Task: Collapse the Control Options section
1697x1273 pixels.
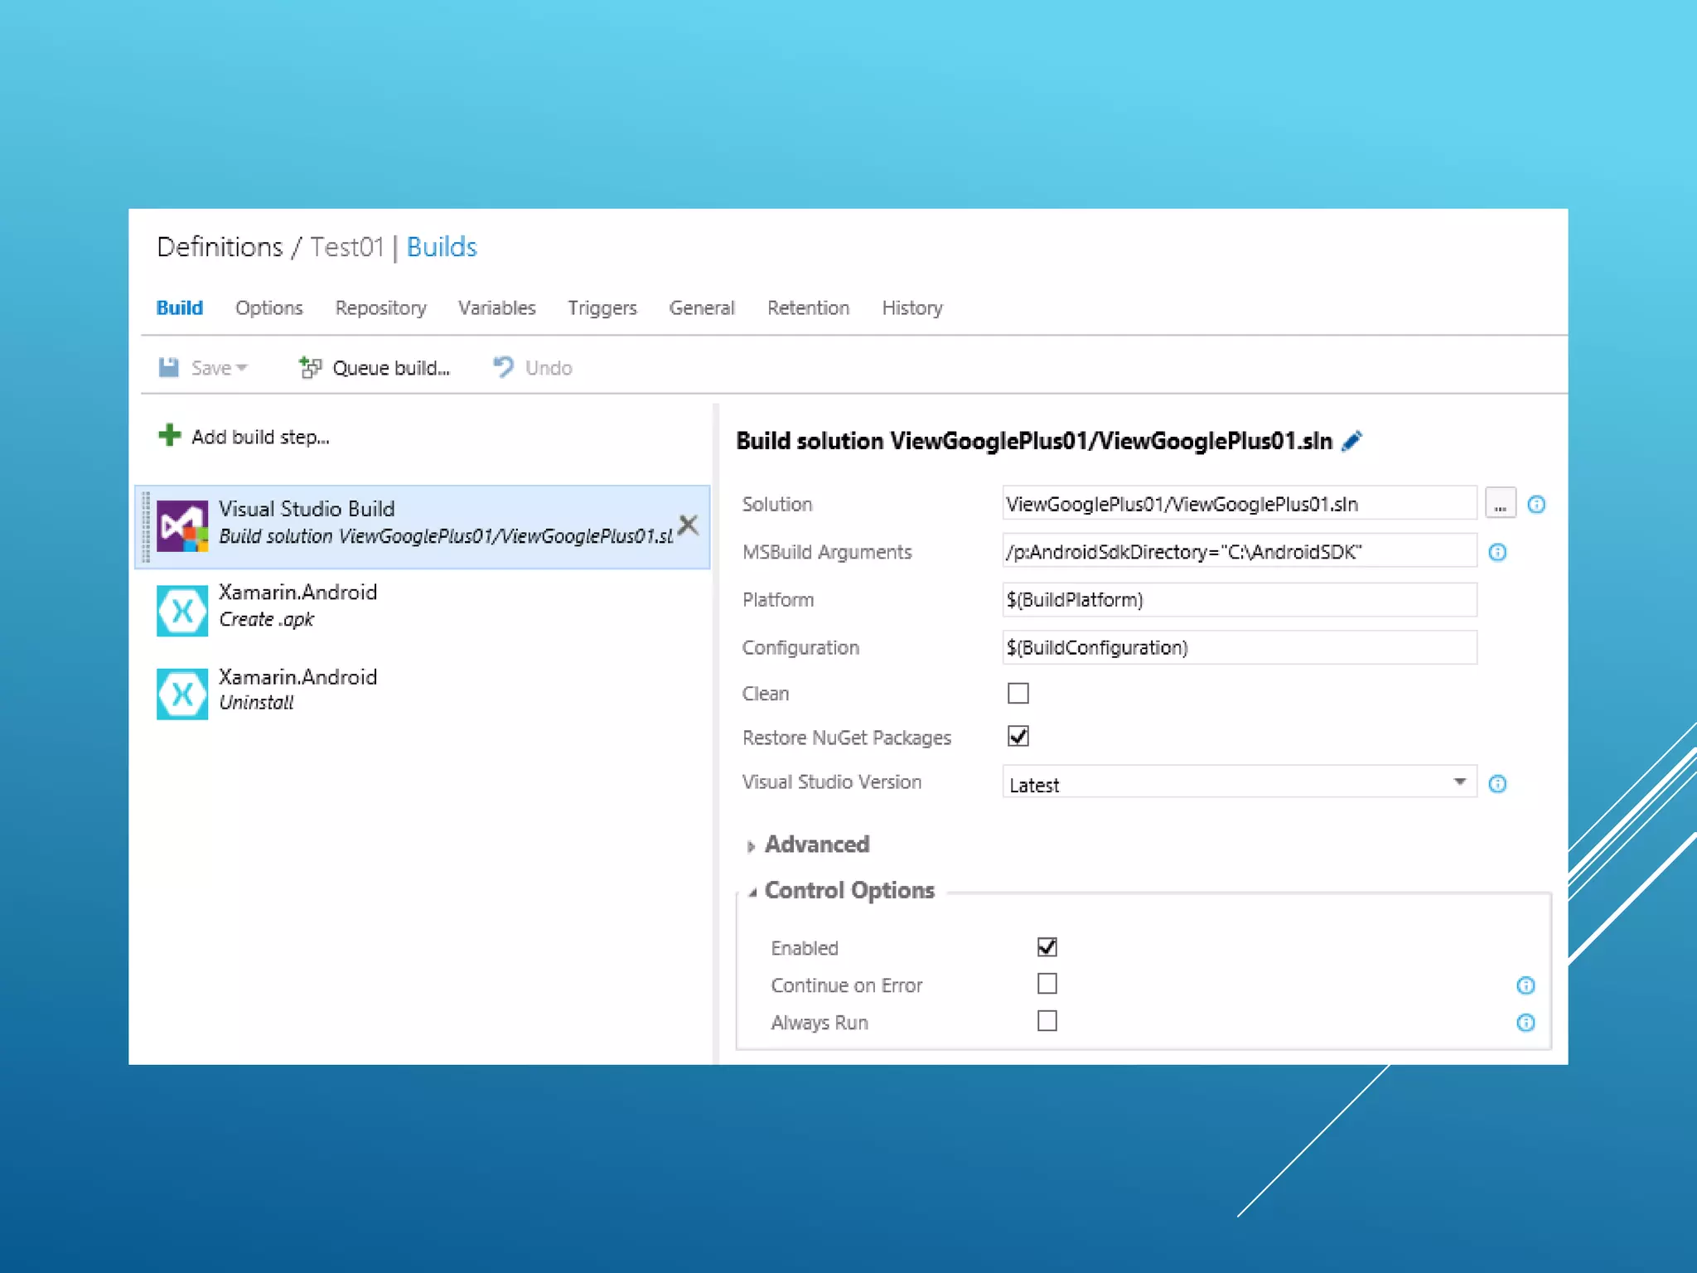Action: (x=752, y=892)
